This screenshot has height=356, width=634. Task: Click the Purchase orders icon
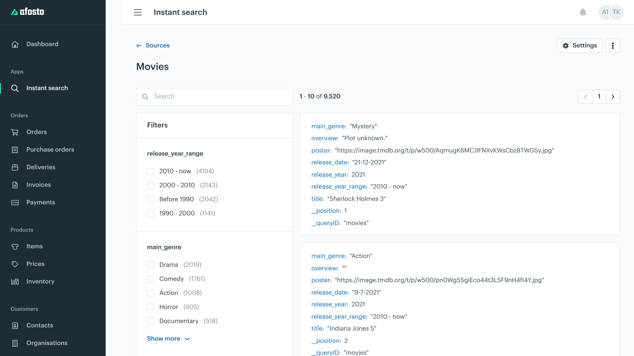coord(15,150)
